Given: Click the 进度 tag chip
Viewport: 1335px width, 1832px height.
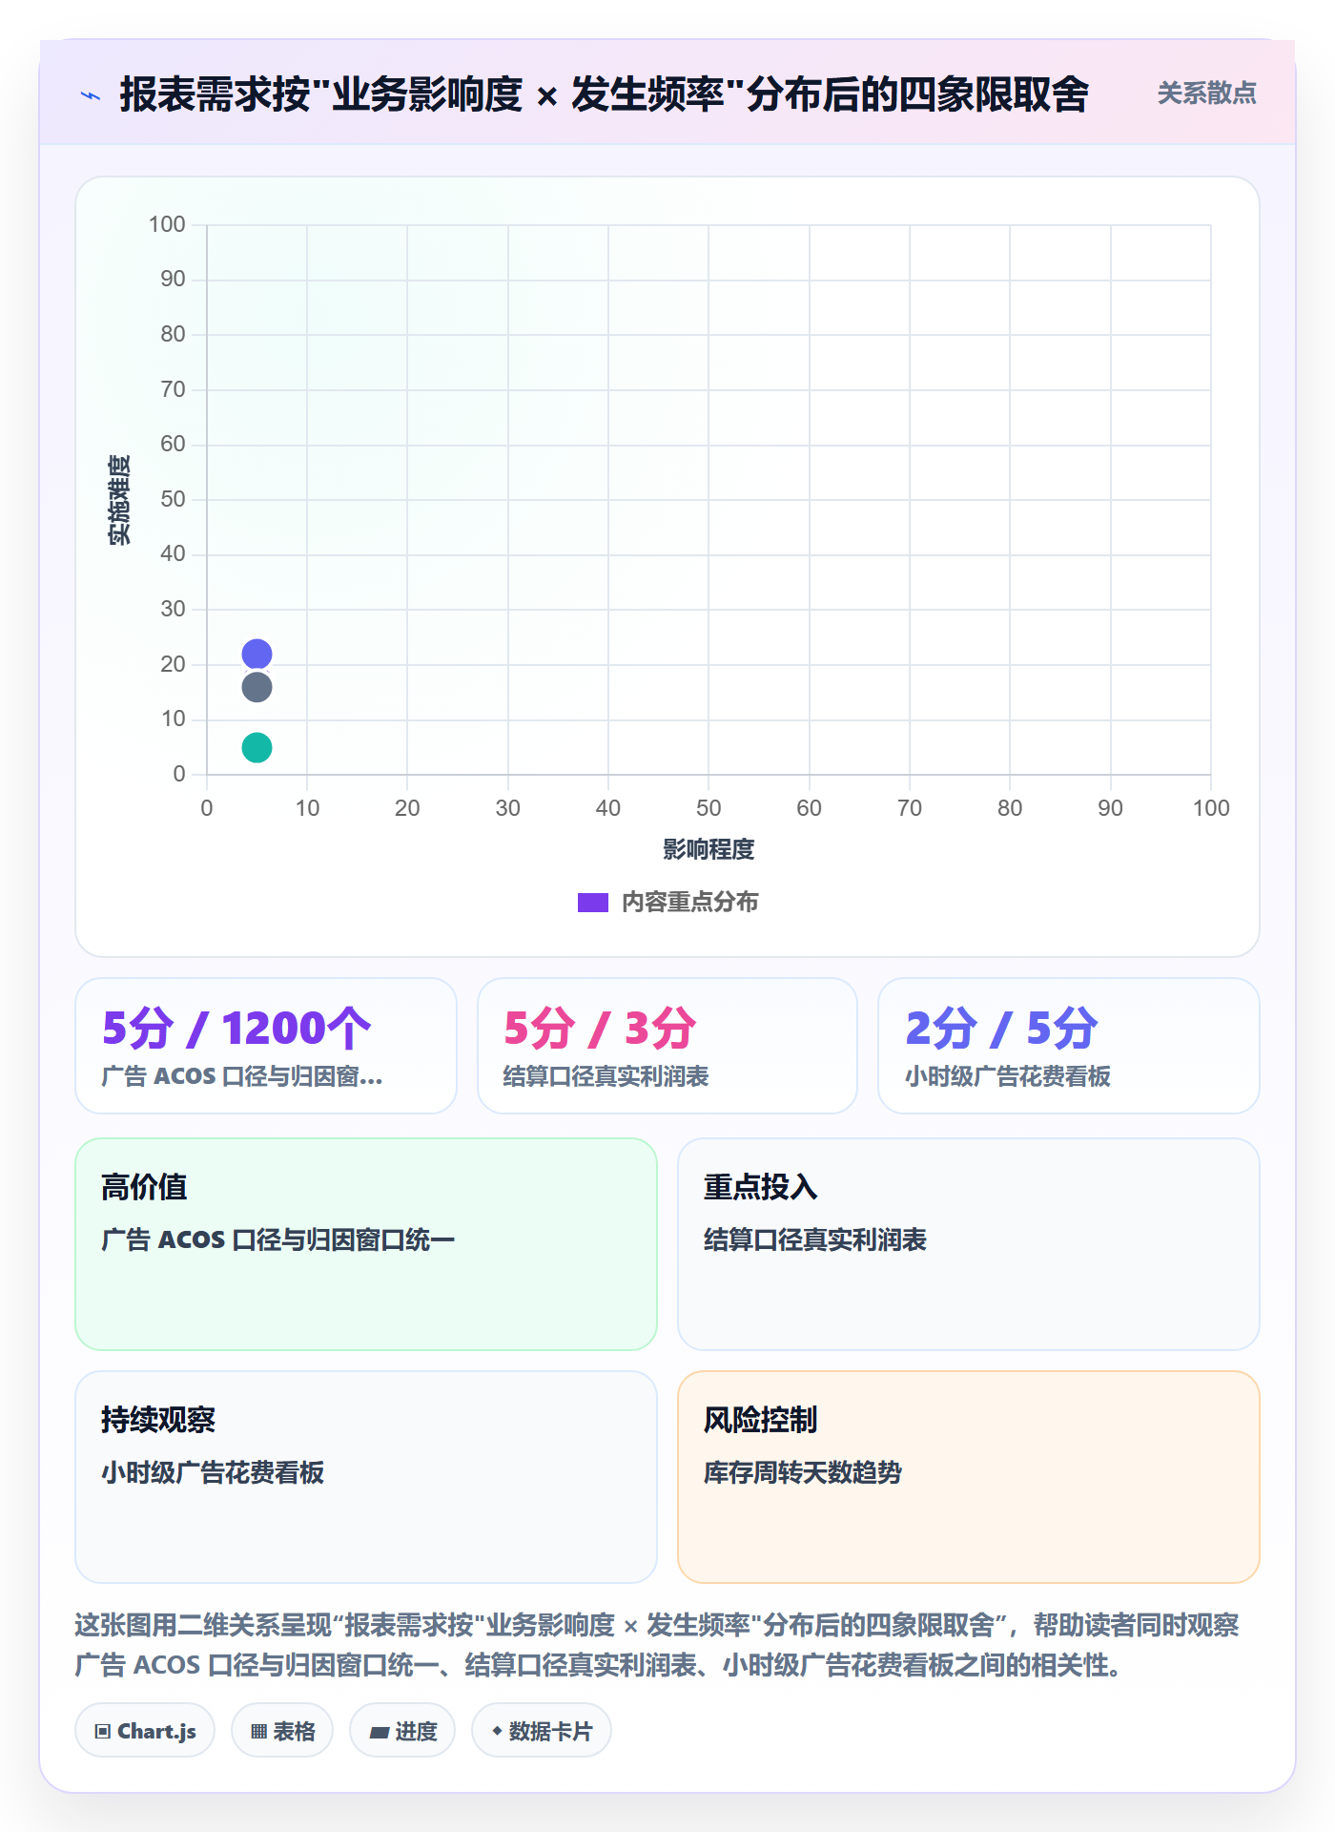Looking at the screenshot, I should click(402, 1731).
